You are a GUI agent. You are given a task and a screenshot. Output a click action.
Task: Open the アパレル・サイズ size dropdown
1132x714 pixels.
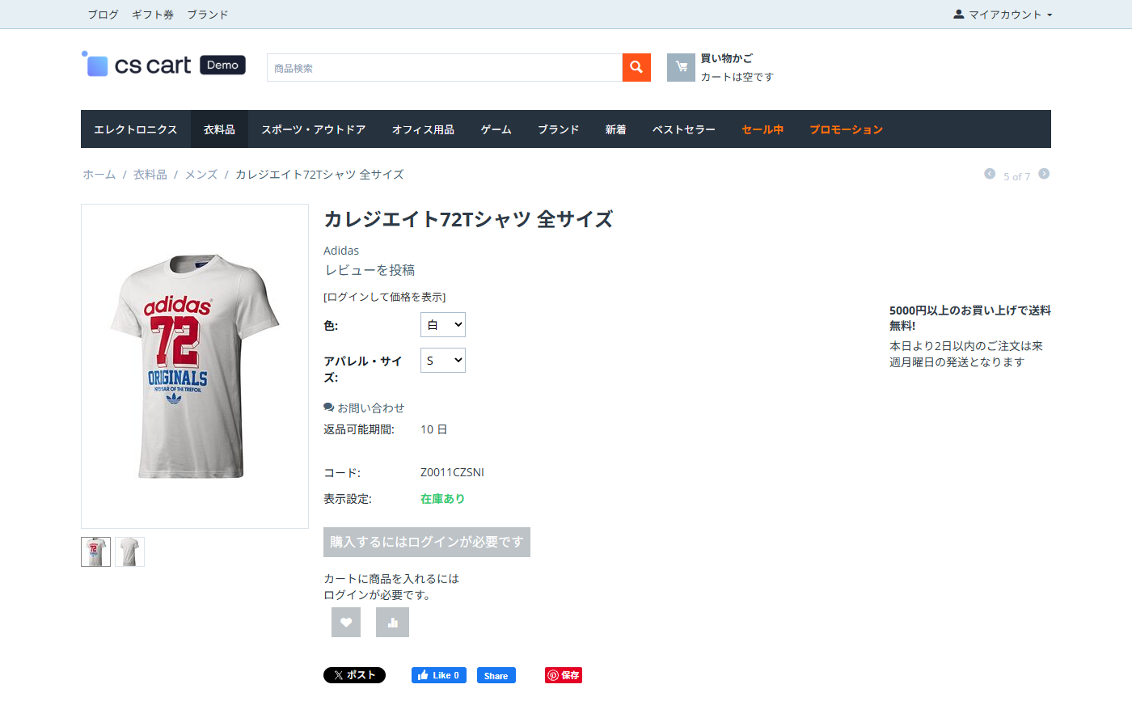pyautogui.click(x=443, y=361)
